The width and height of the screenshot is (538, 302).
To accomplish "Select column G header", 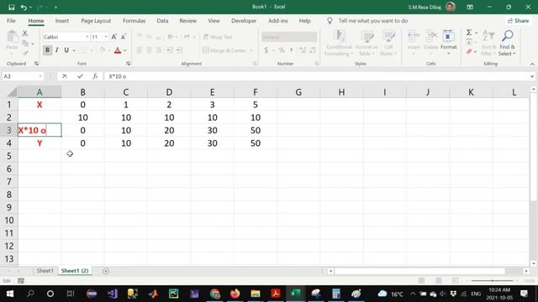I will pyautogui.click(x=298, y=92).
